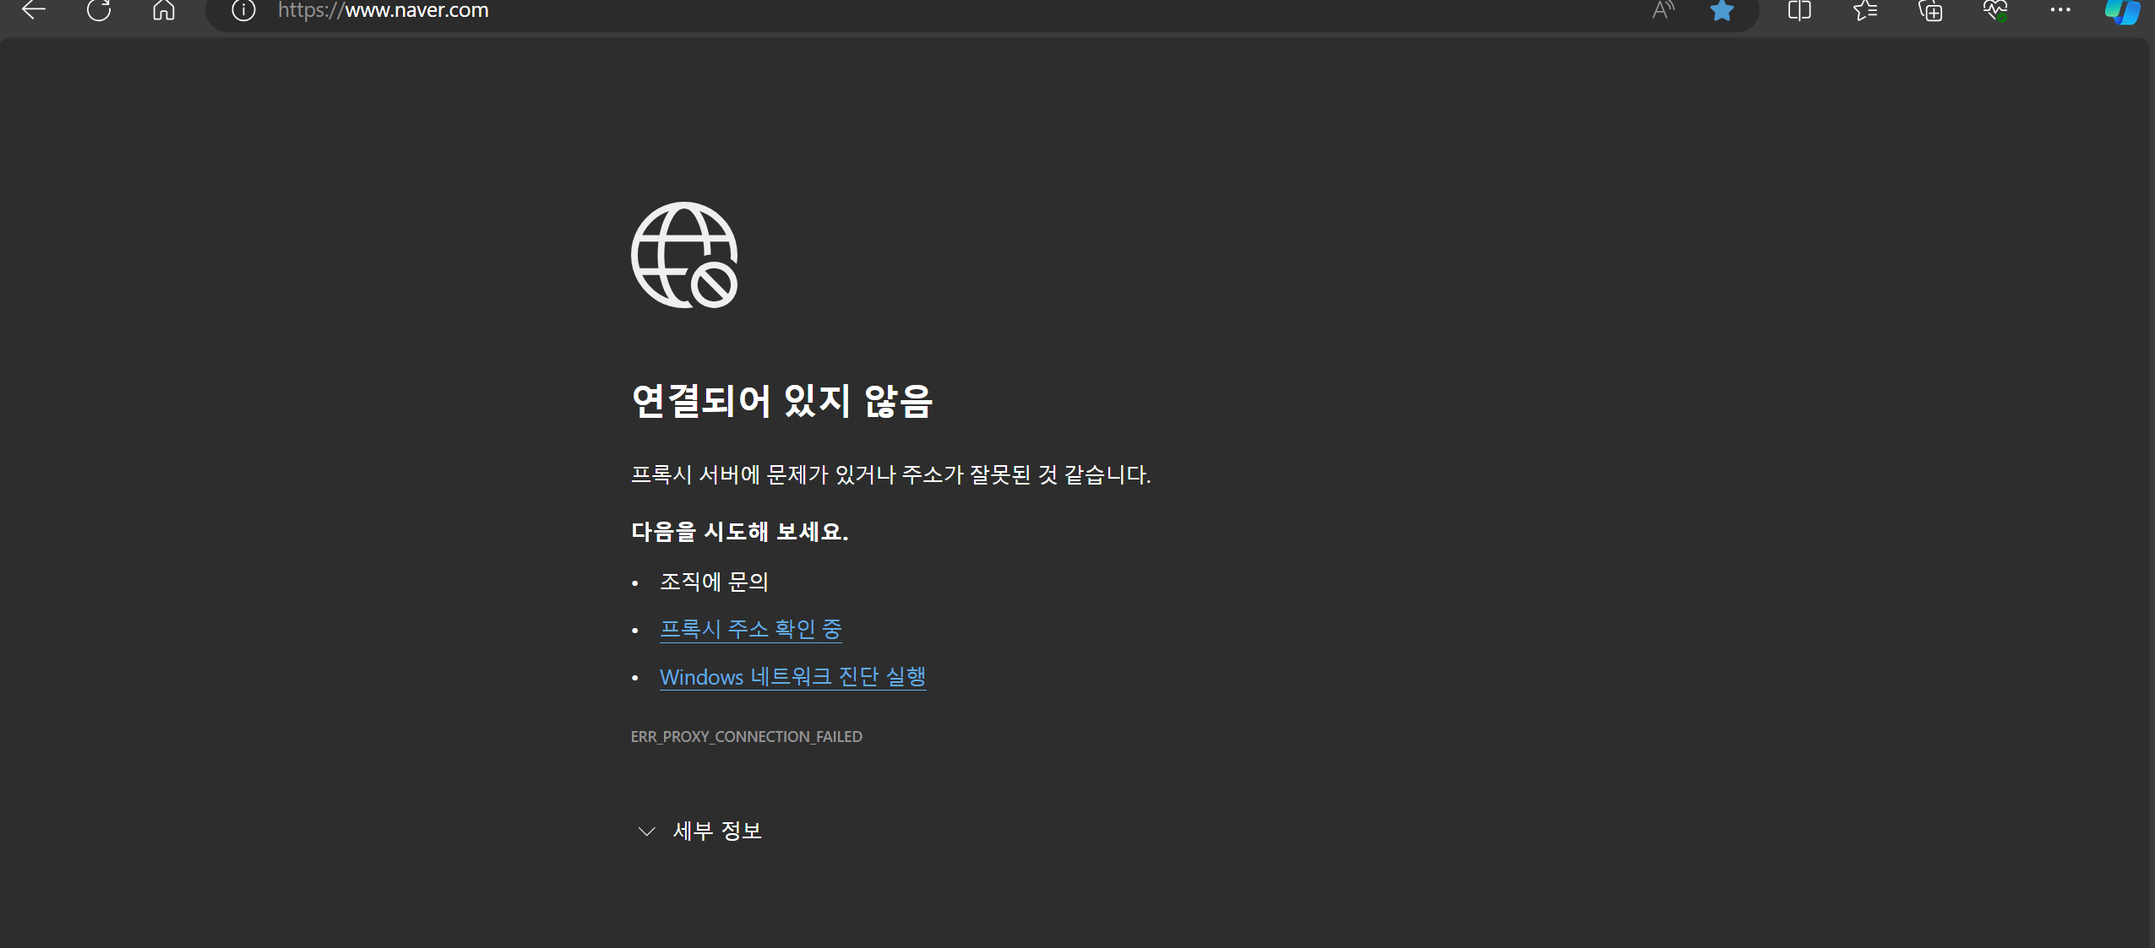This screenshot has height=948, width=2155.
Task: Click the ERR_PROXY_CONNECTION_FAILED error code
Action: [746, 737]
